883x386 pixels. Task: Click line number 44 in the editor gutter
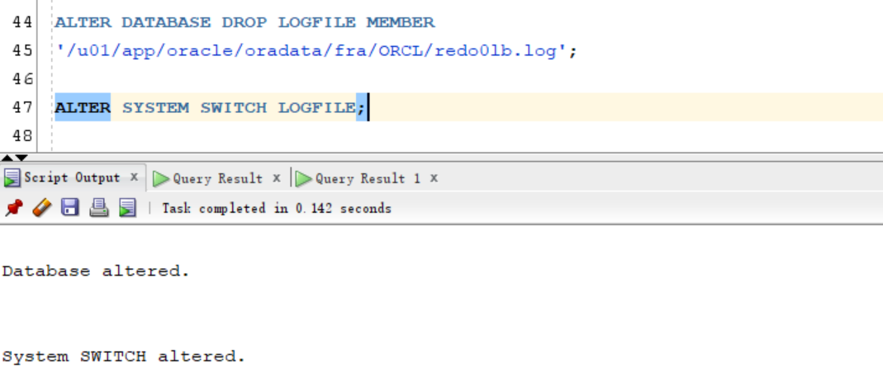(22, 22)
